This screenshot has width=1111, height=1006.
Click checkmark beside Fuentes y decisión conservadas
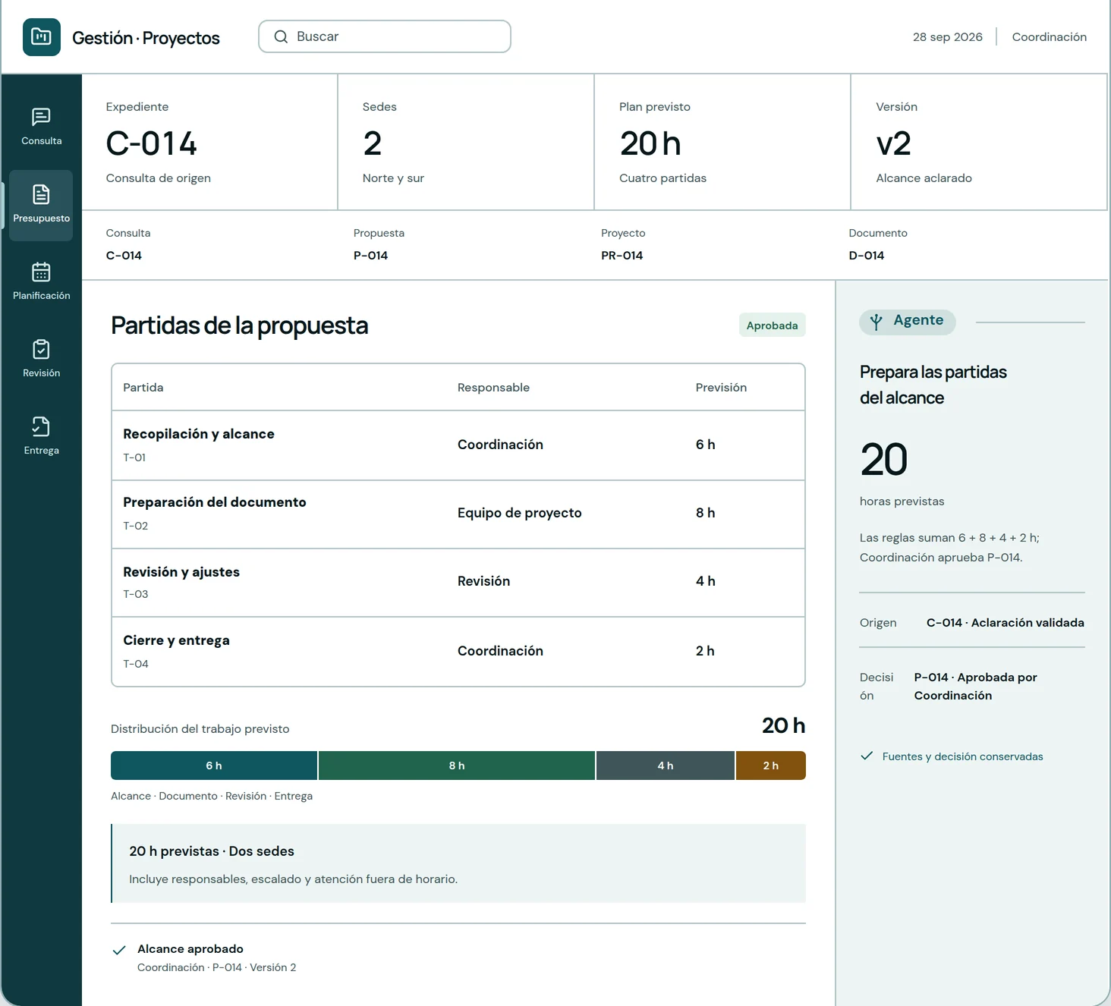point(867,756)
